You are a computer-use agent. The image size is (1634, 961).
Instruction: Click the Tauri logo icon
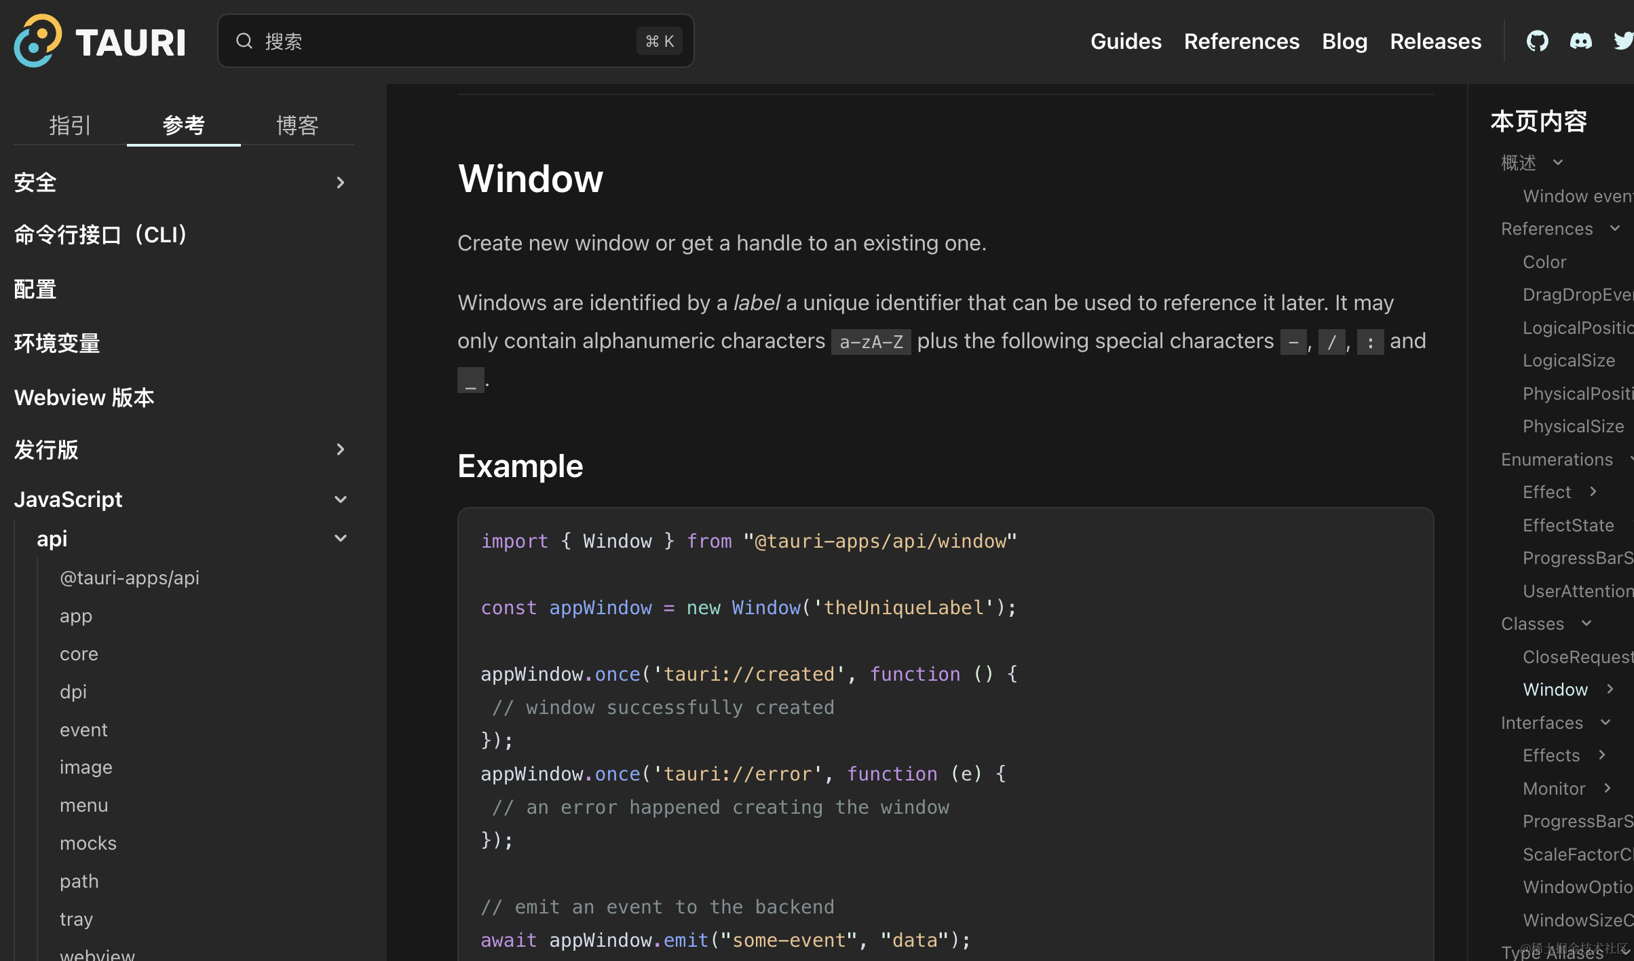click(x=38, y=41)
